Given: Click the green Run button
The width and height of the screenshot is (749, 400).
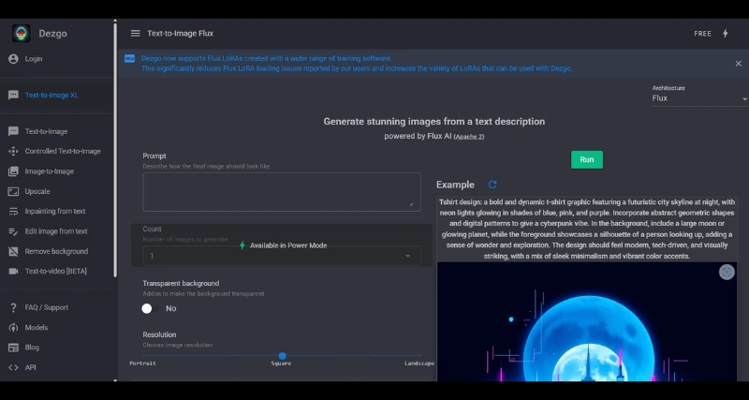Looking at the screenshot, I should coord(587,159).
